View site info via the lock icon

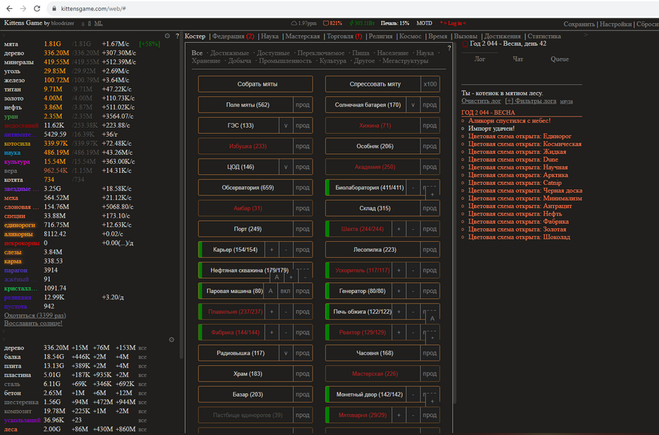(x=54, y=8)
